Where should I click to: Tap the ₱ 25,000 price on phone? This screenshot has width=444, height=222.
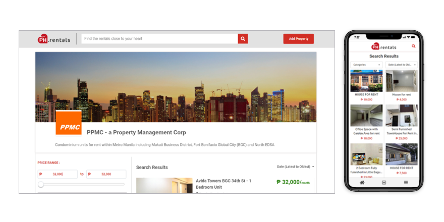401,138
